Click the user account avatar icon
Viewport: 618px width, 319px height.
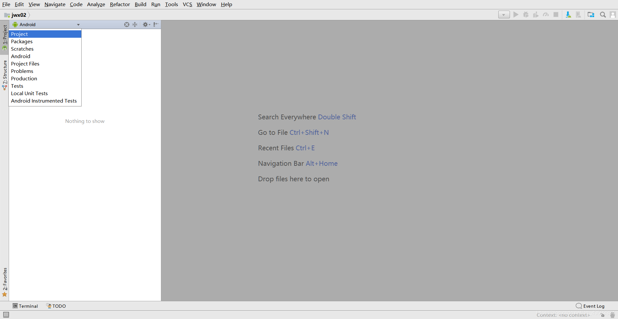pyautogui.click(x=613, y=15)
